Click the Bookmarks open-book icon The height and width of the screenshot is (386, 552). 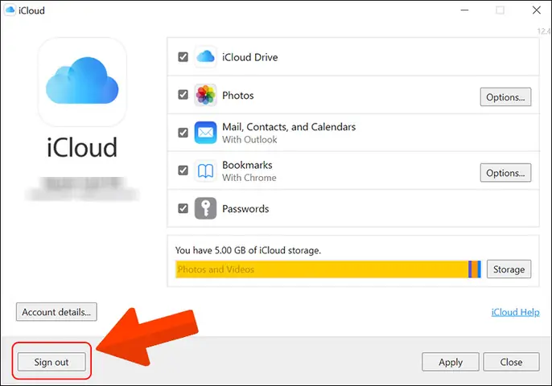coord(205,170)
